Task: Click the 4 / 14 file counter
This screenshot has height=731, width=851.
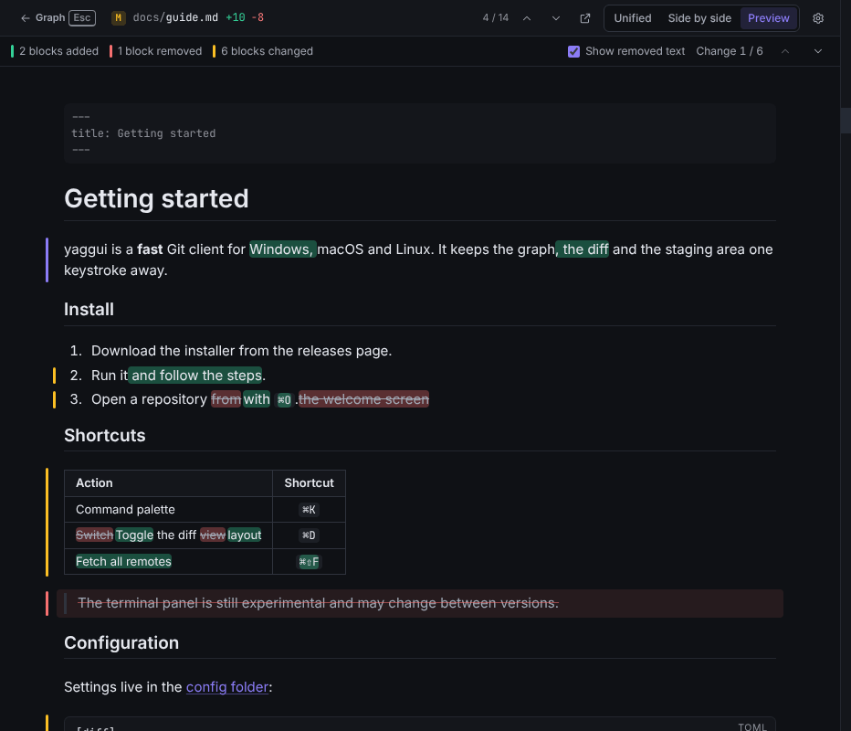Action: [x=496, y=18]
